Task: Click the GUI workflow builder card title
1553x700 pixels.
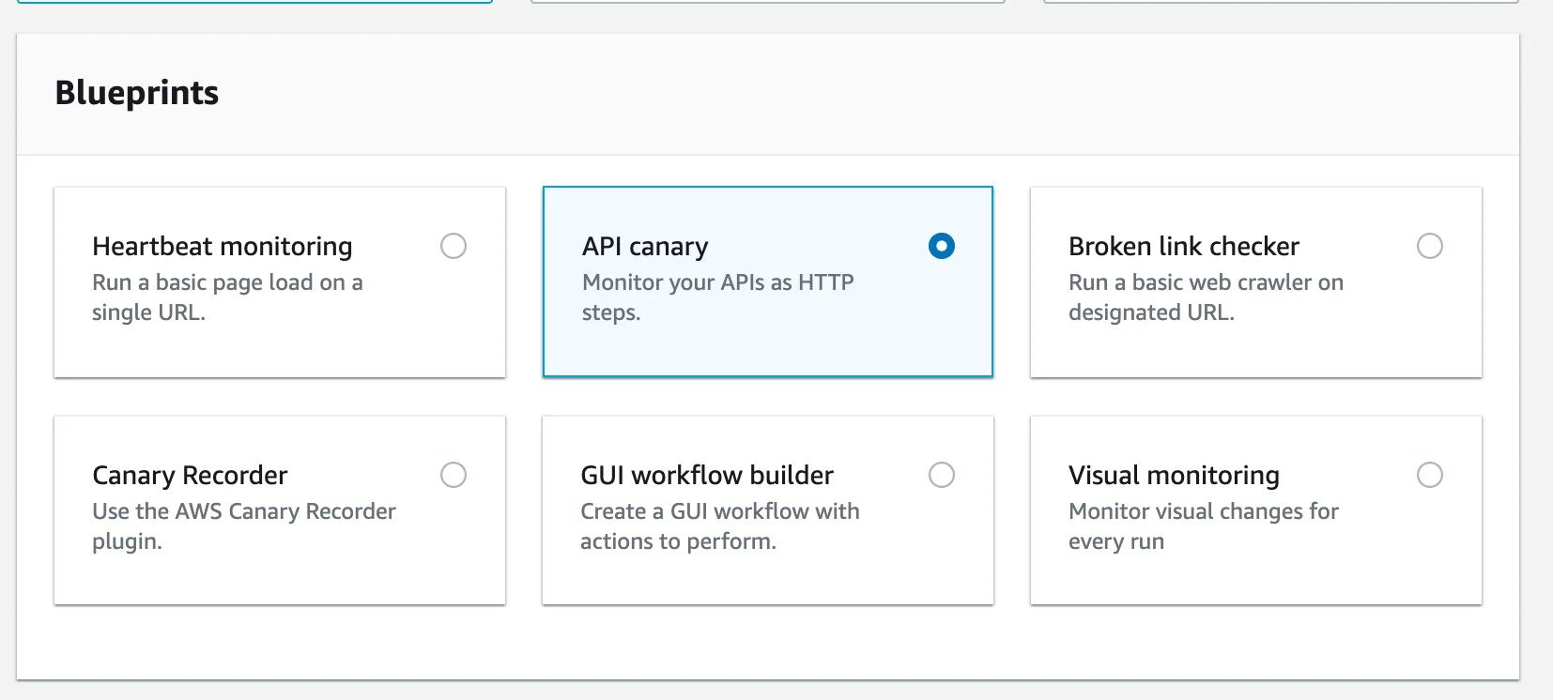Action: point(707,475)
